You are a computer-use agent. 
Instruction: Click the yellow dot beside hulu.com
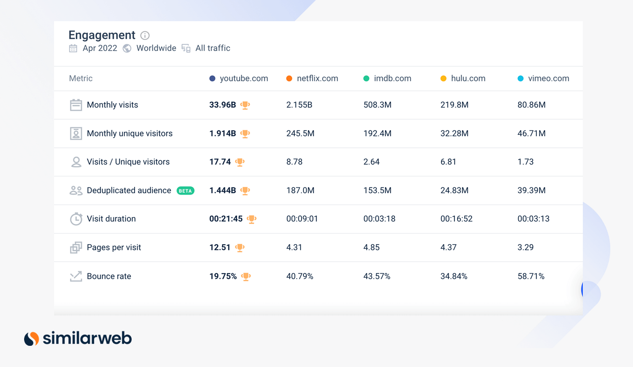tap(443, 78)
